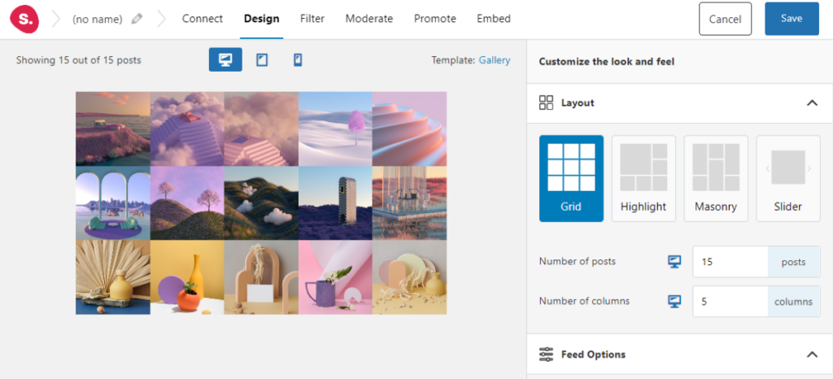Open the Connect tab
The image size is (833, 379).
[x=203, y=19]
